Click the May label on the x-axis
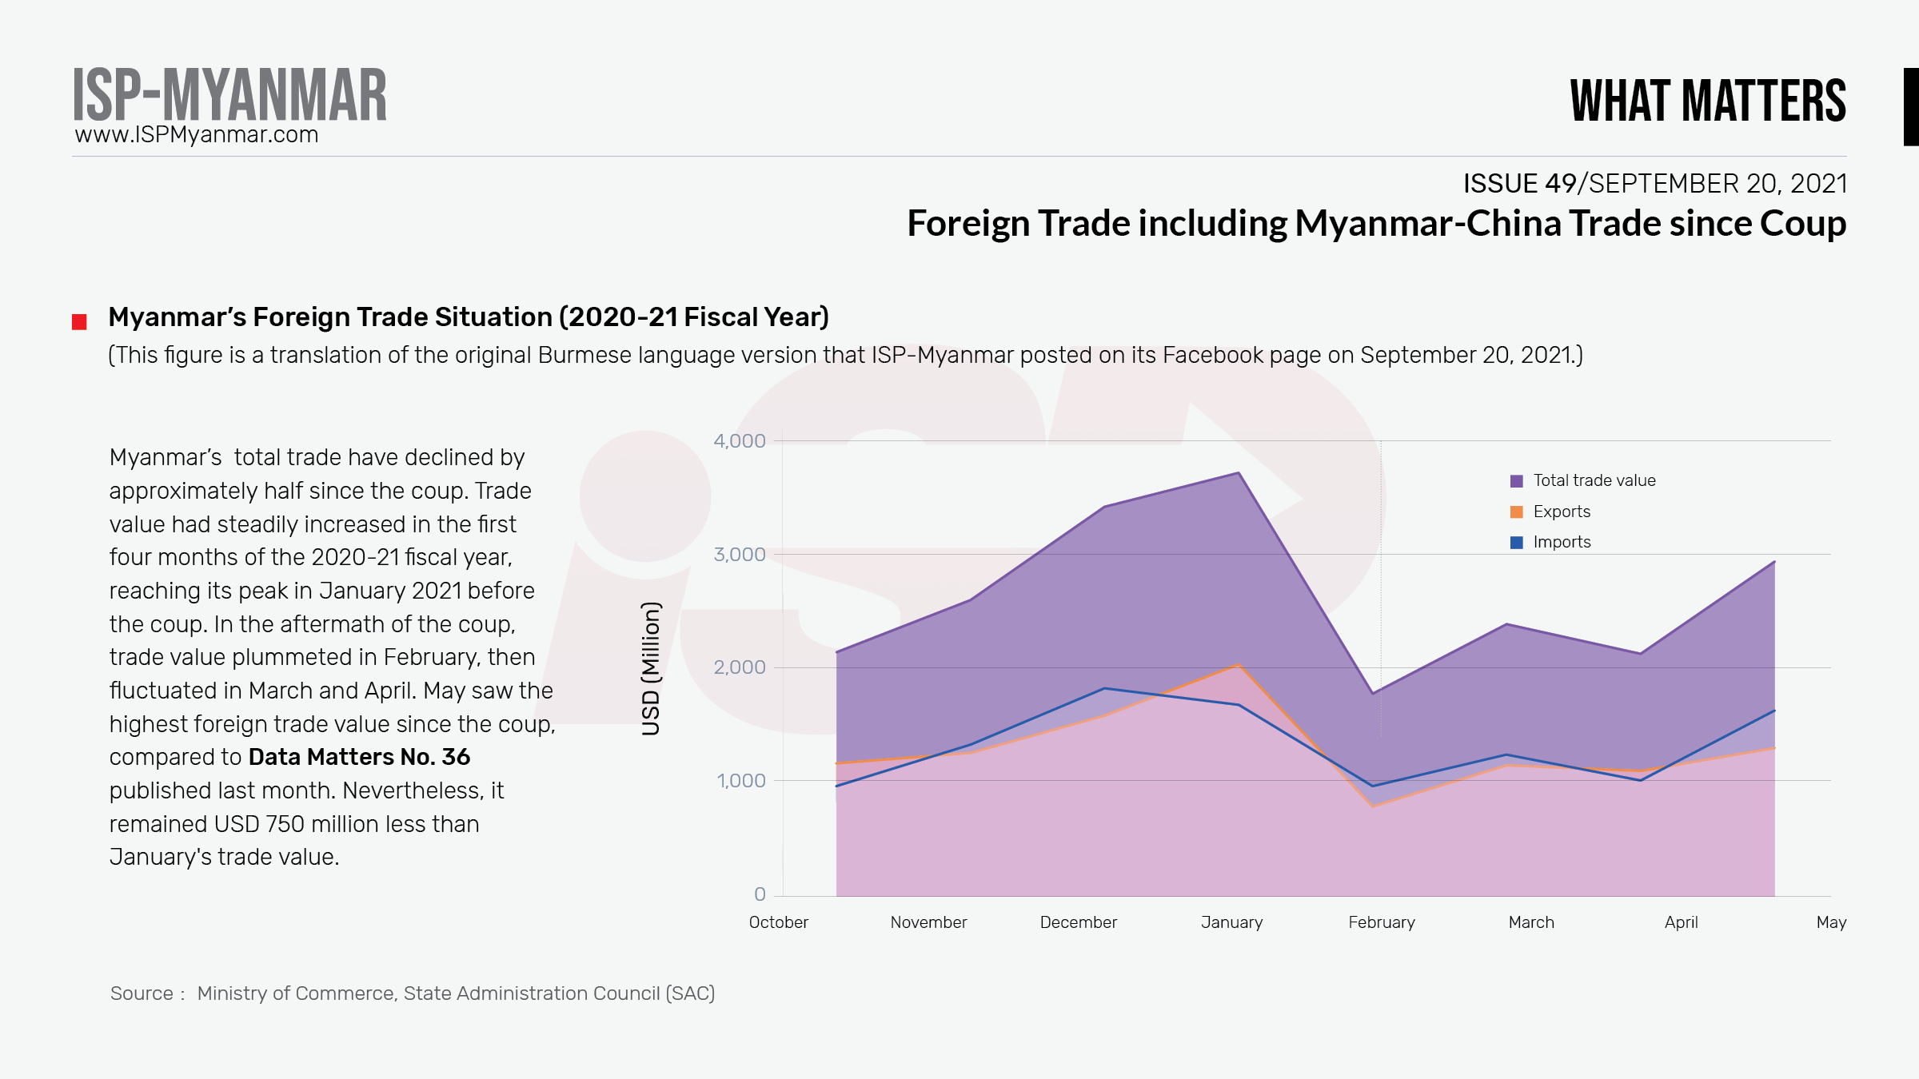The width and height of the screenshot is (1919, 1079). 1831,922
